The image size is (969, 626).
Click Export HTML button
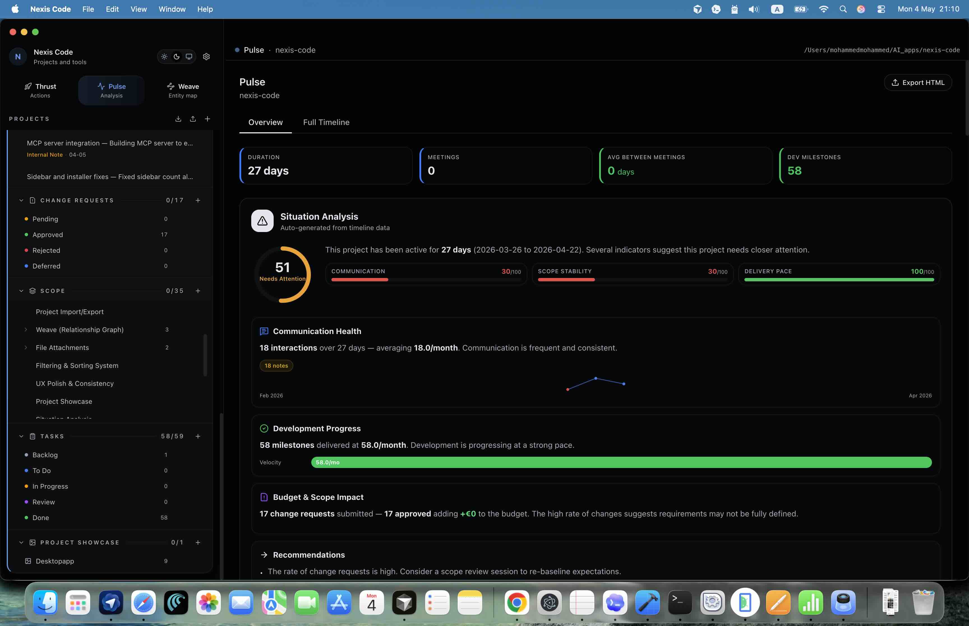[x=918, y=82]
